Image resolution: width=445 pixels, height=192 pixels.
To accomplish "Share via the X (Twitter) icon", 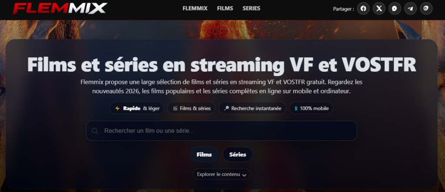I will [x=379, y=9].
